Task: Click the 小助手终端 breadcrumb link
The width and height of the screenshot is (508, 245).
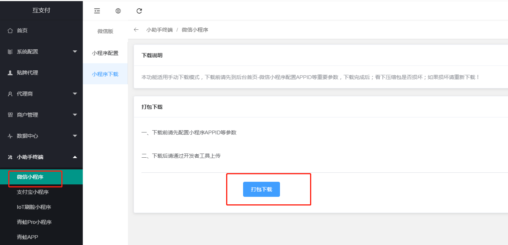Action: point(160,30)
